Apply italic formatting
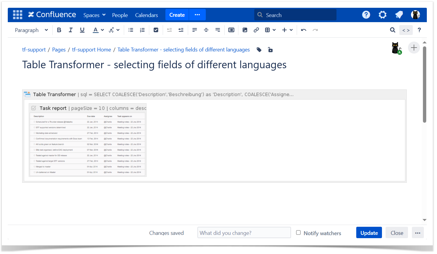437x254 pixels. pos(71,30)
